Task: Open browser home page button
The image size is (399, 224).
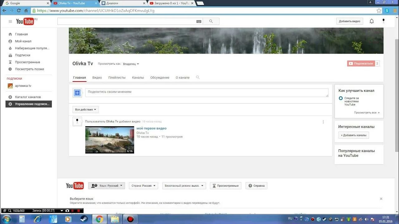Action: (x=26, y=11)
